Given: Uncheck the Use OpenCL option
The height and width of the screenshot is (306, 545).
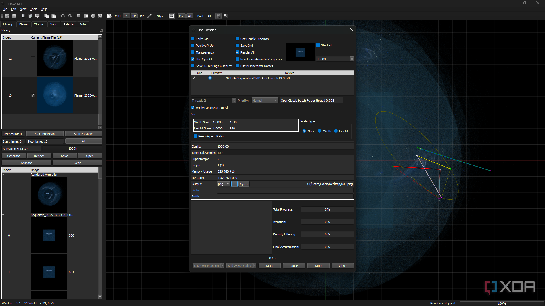Looking at the screenshot, I should click(x=193, y=59).
